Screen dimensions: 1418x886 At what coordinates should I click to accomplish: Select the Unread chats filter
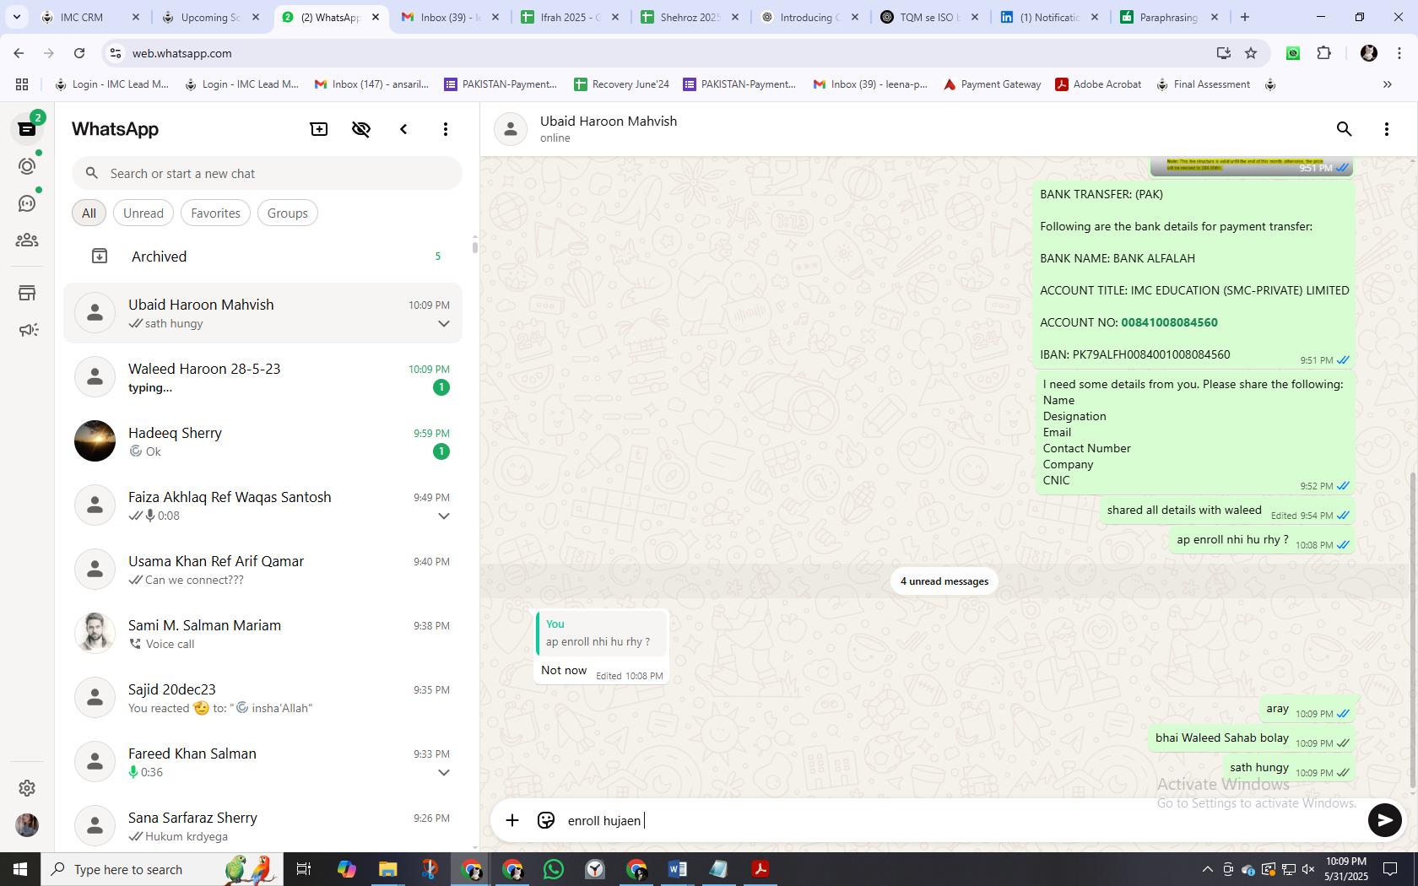(143, 213)
